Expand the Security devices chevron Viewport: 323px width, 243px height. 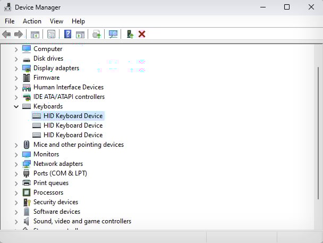(16, 203)
